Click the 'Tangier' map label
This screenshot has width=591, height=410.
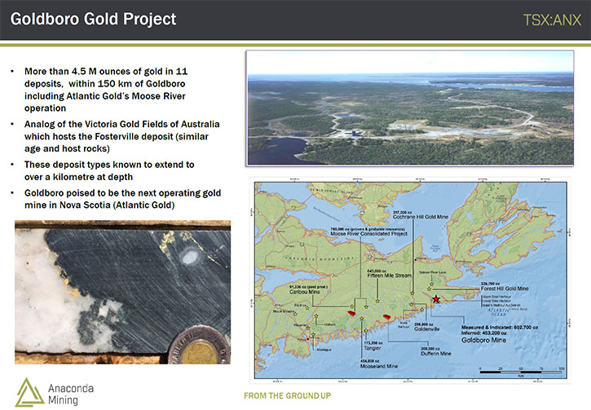(373, 348)
